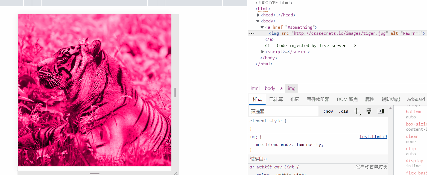Image resolution: width=427 pixels, height=175 pixels.
Task: Toggle the computed styles sidebar icon
Action: [381, 111]
